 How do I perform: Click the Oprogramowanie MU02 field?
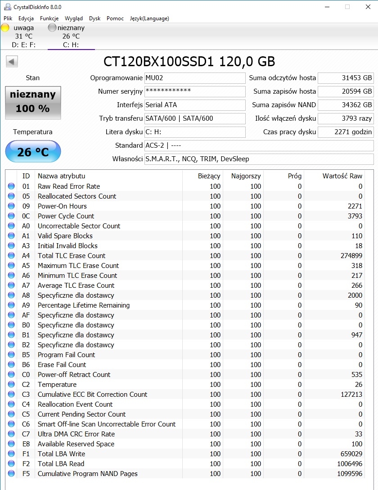click(x=195, y=78)
